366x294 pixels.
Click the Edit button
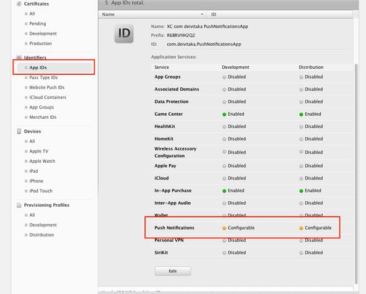[x=173, y=271]
